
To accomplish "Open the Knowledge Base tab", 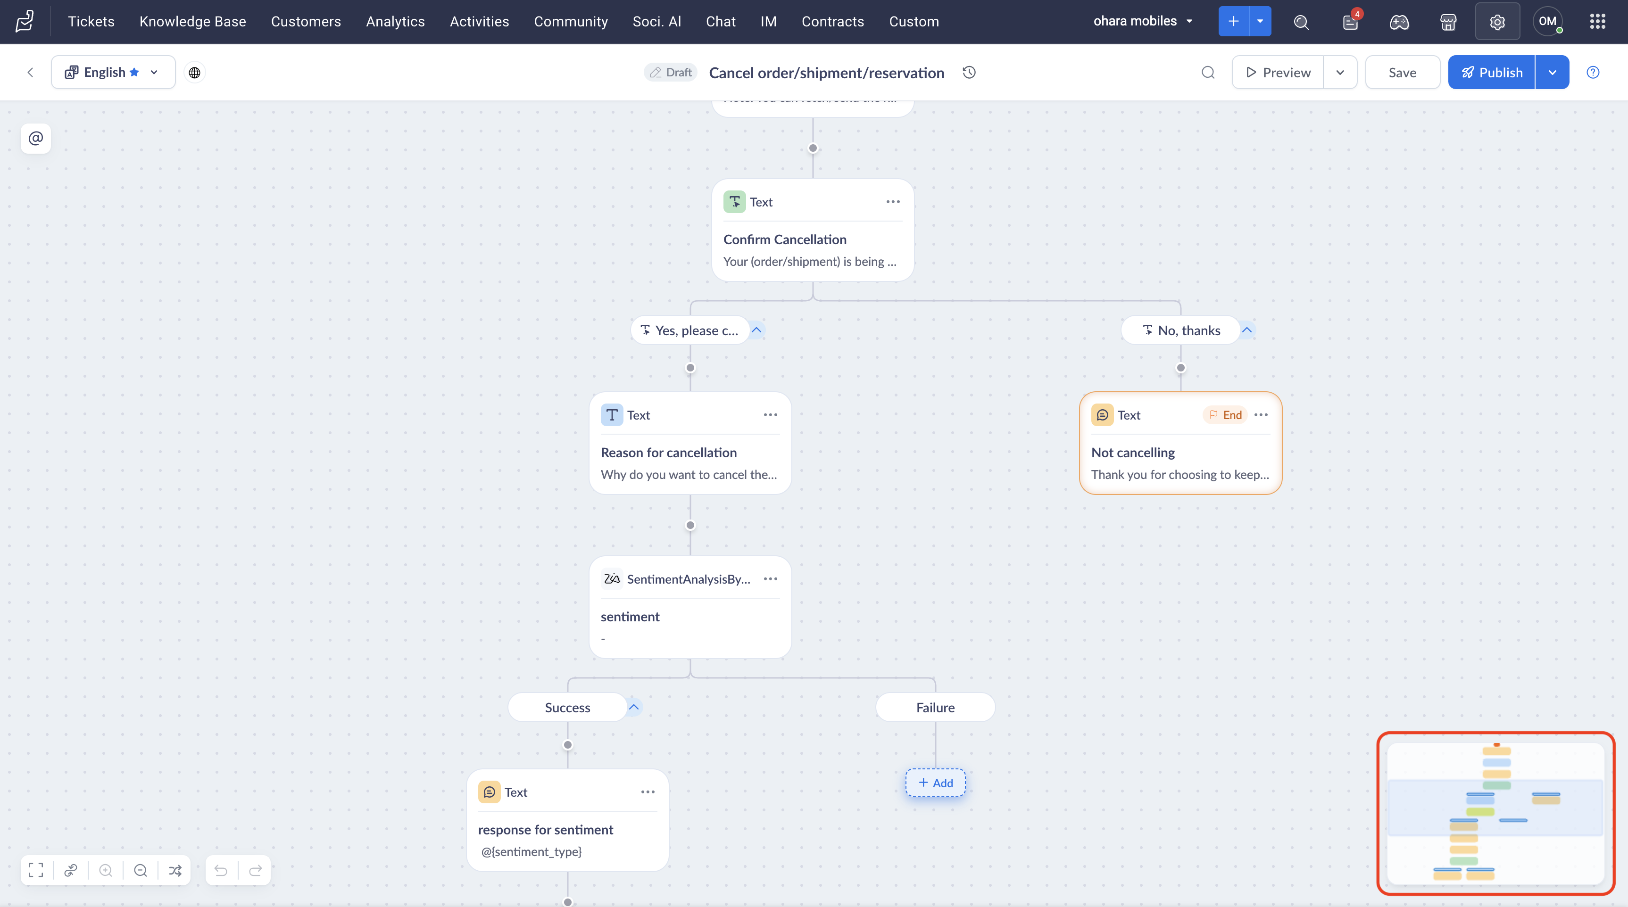I will pos(193,22).
